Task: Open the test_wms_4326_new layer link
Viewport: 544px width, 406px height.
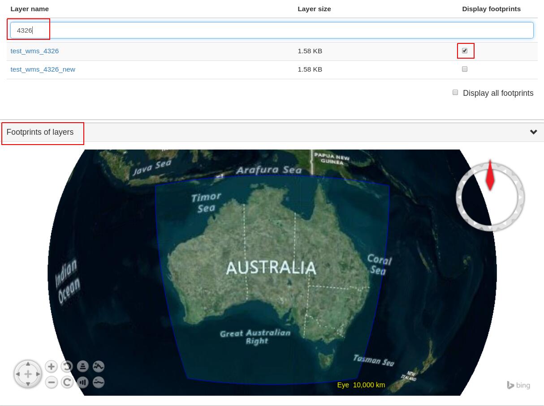Action: pos(43,69)
